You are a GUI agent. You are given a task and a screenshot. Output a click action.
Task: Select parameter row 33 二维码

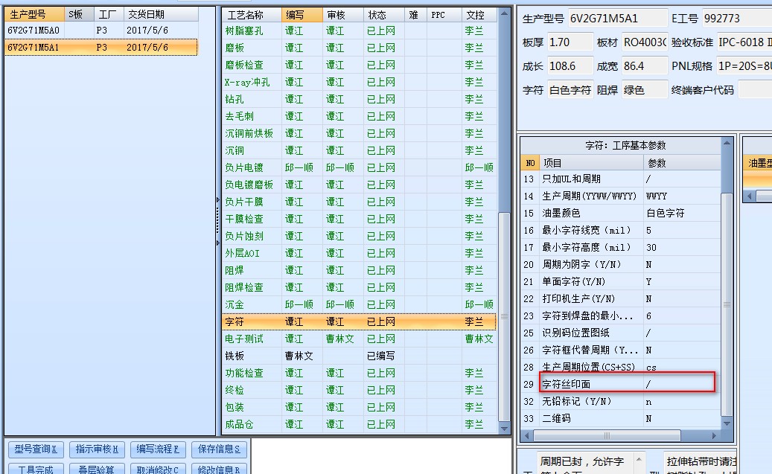point(621,418)
